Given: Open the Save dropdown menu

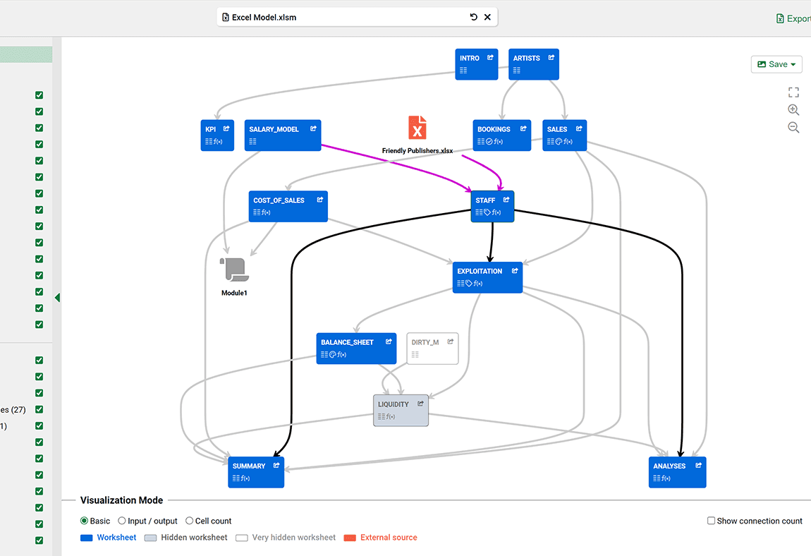Looking at the screenshot, I should 776,64.
